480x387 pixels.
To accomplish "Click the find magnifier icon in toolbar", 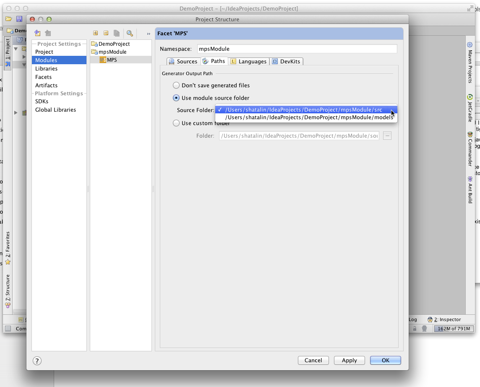I will point(130,33).
